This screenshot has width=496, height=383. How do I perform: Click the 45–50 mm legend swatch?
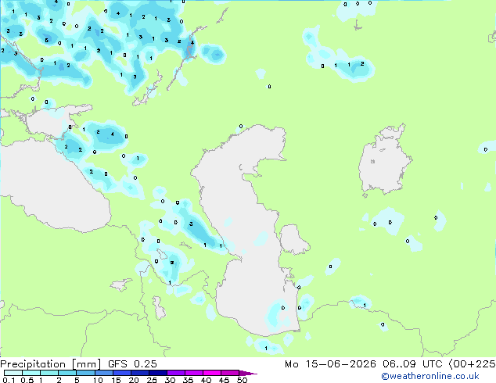[230, 373]
